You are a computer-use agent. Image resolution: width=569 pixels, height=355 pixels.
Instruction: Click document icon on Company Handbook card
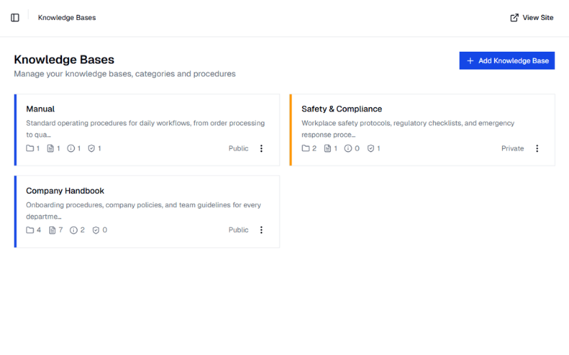pos(52,230)
